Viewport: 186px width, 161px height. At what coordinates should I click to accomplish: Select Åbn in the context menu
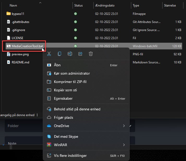click(86, 65)
